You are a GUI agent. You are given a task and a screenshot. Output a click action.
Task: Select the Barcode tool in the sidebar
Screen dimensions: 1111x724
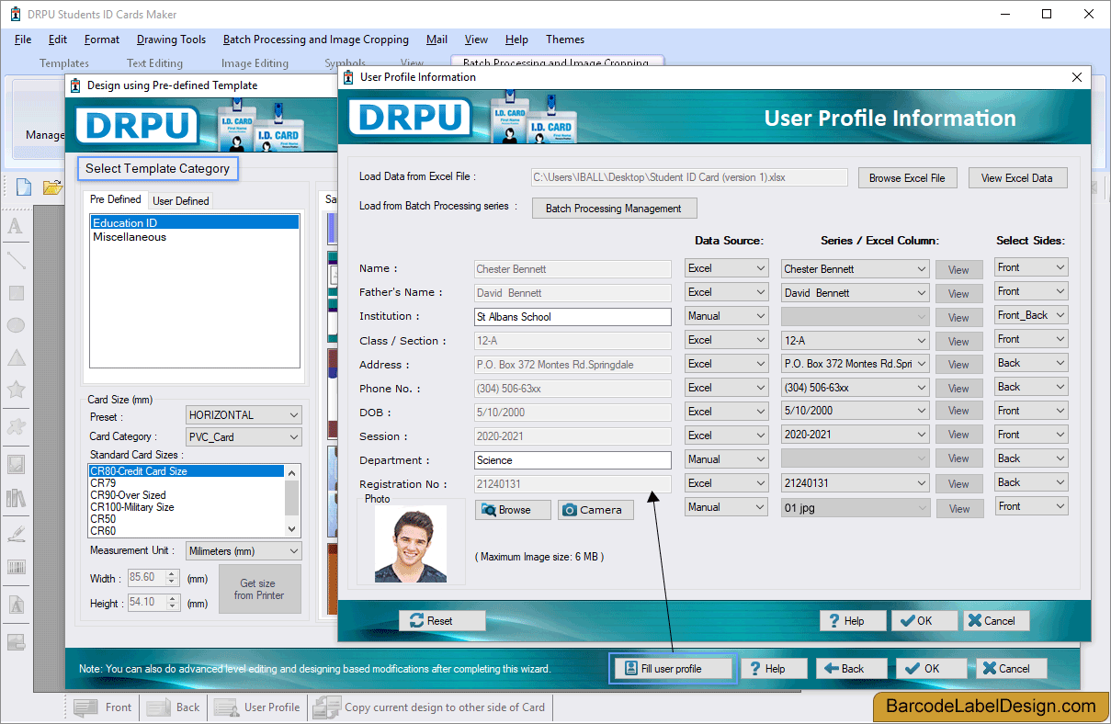(16, 567)
